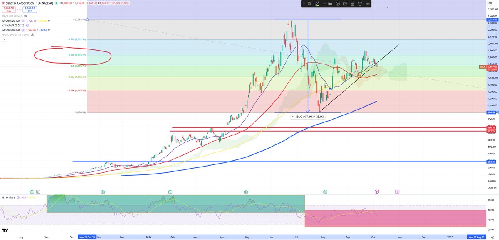The width and height of the screenshot is (499, 240).
Task: Click the Sandisk Corporation symbol title
Action: (29, 3)
